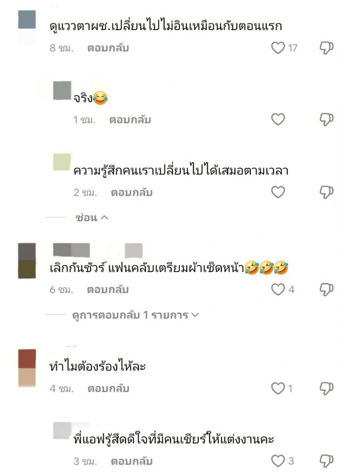Like the ทำไมต้องร้องไห้ละ comment
Screen dimensions: 344x475
[278, 388]
